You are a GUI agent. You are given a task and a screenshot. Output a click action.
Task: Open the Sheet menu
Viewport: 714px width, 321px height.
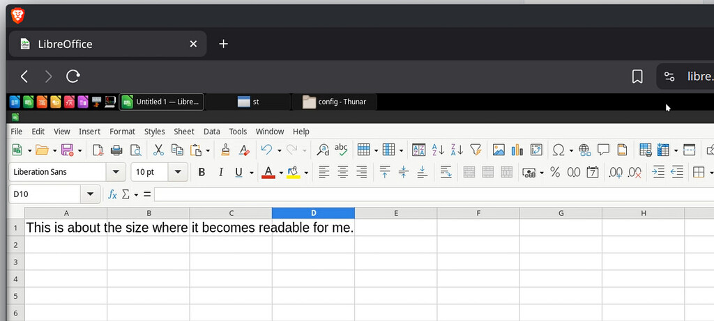tap(184, 132)
